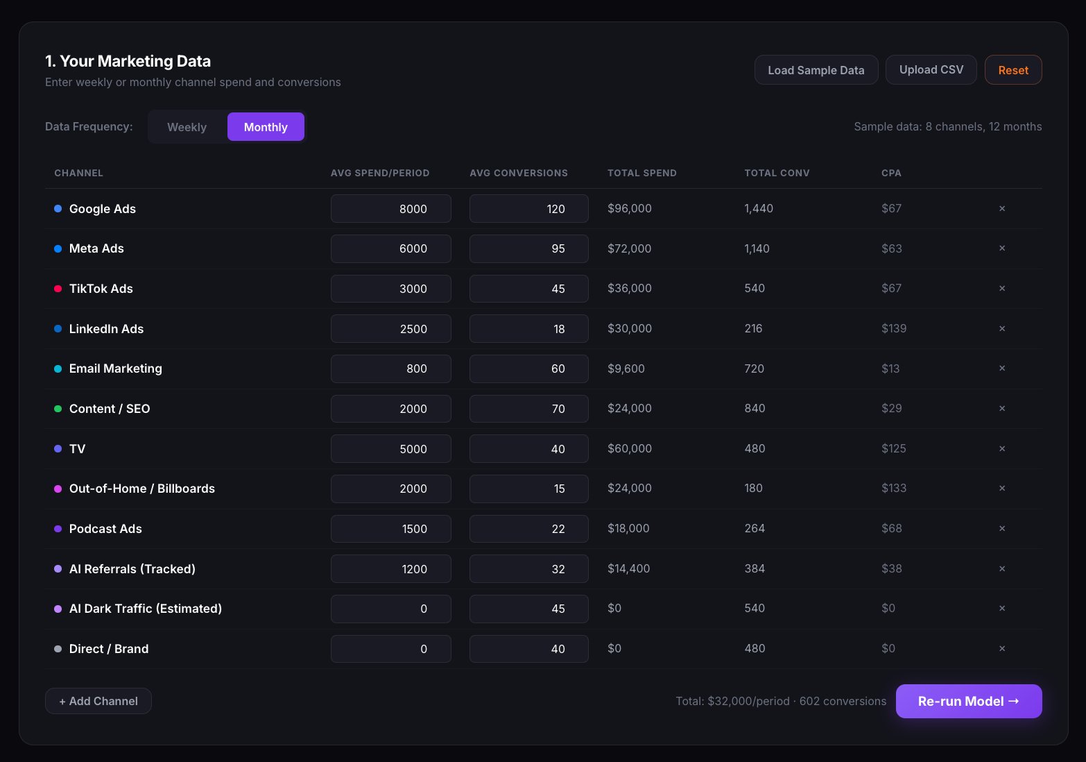Click LinkedIn Ads total spend "$30,000"

coord(630,328)
